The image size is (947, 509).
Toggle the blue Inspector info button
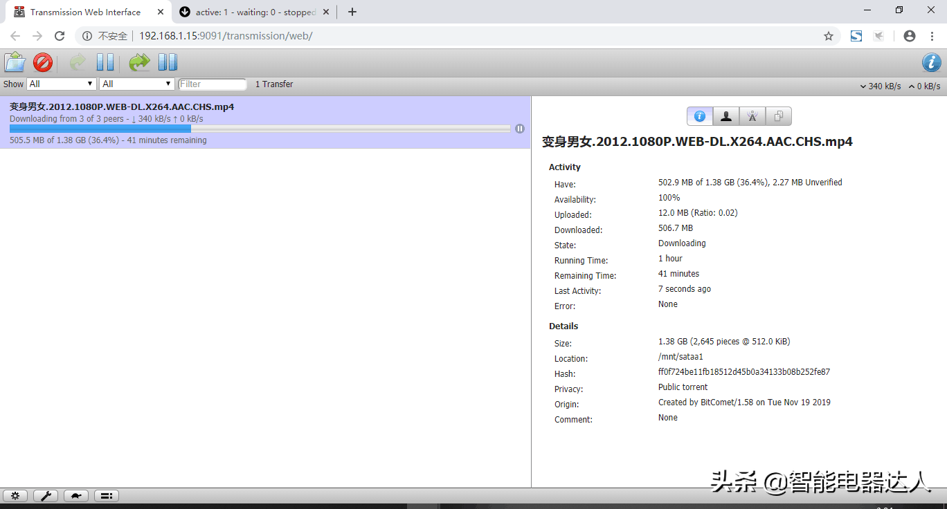click(x=931, y=62)
